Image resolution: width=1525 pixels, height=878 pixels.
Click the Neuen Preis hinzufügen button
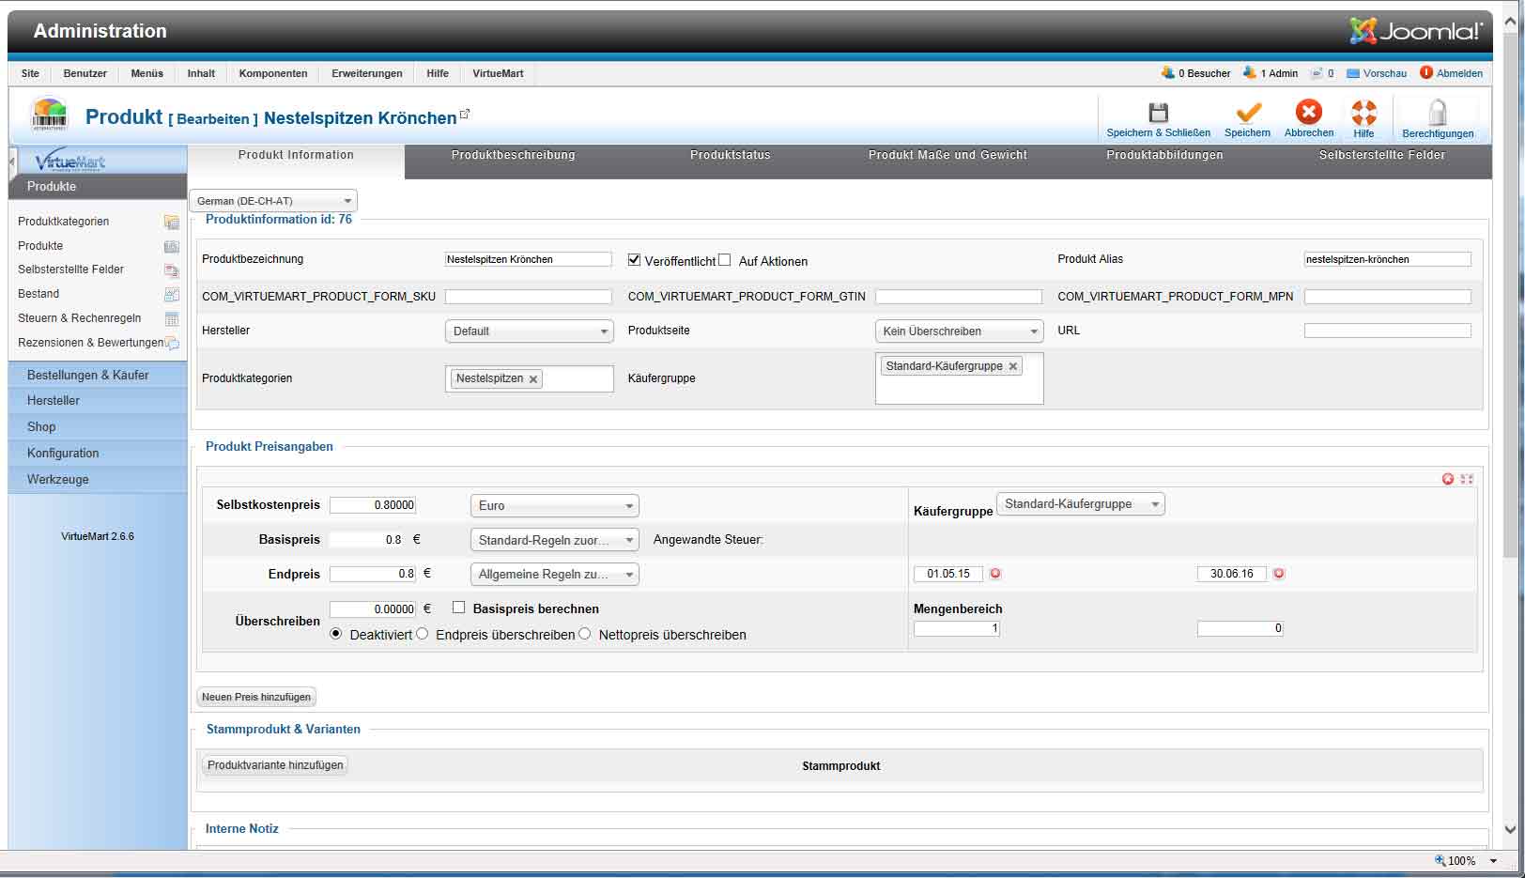(x=256, y=697)
